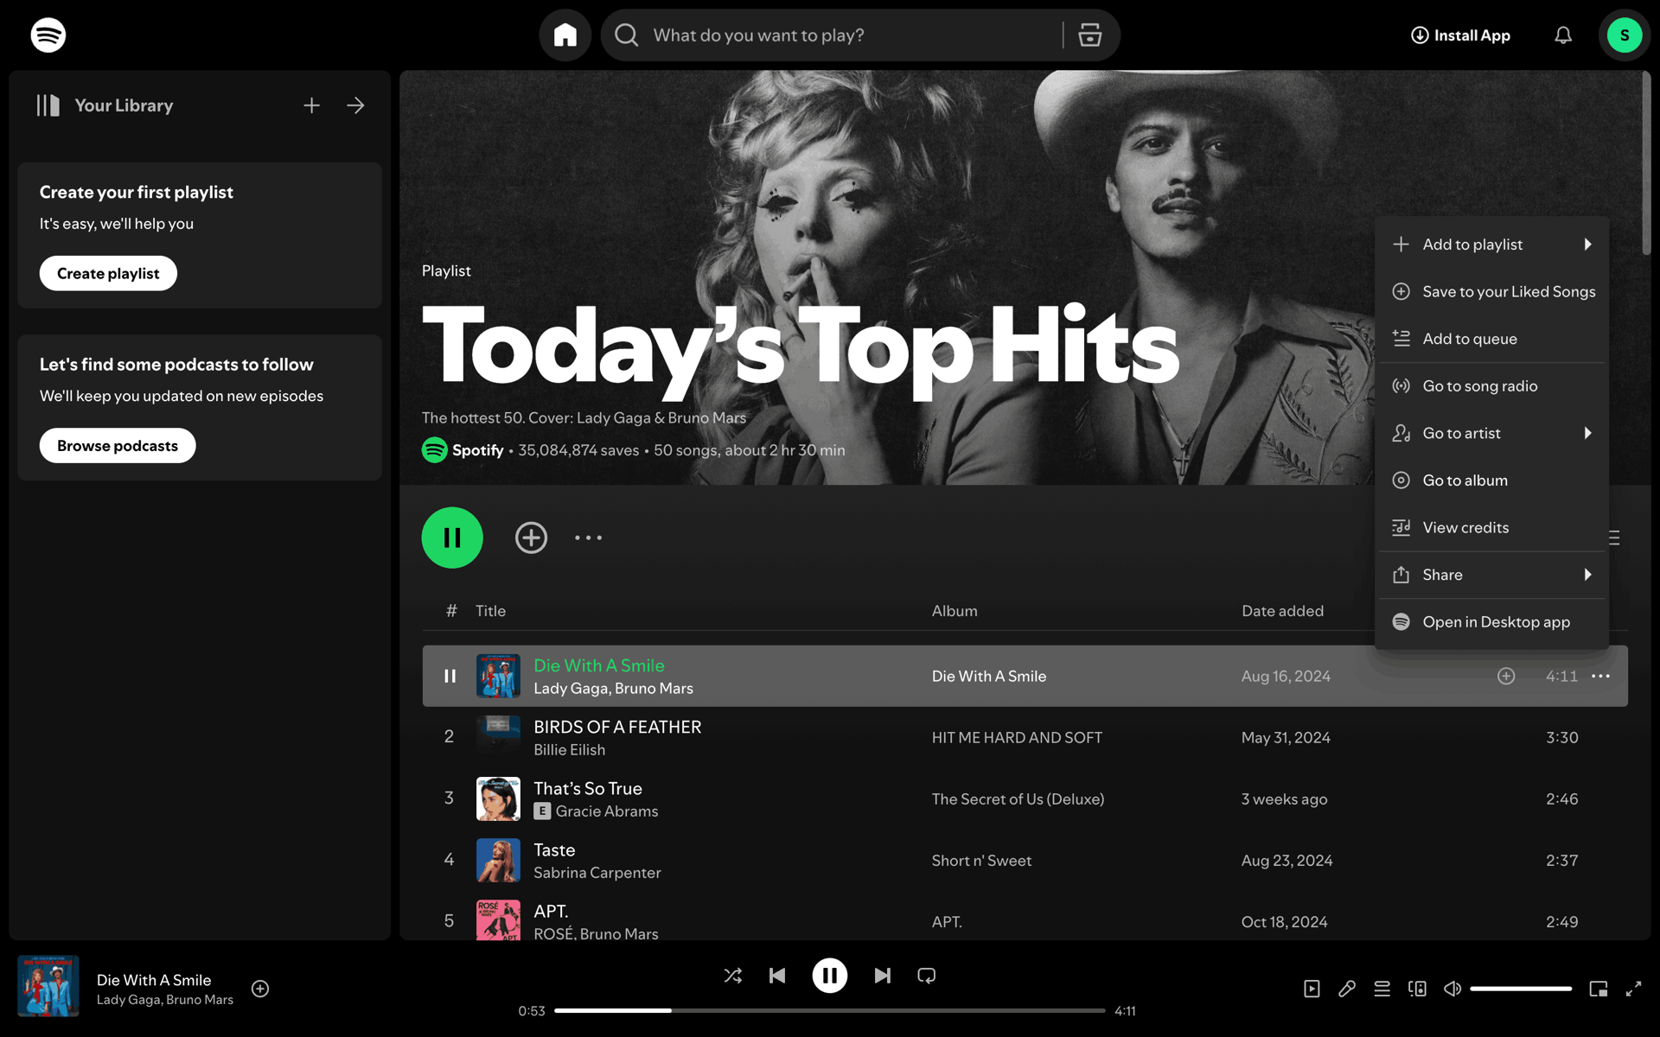Click Sabrina Carpenter artist name
Image resolution: width=1660 pixels, height=1037 pixels.
pos(597,873)
